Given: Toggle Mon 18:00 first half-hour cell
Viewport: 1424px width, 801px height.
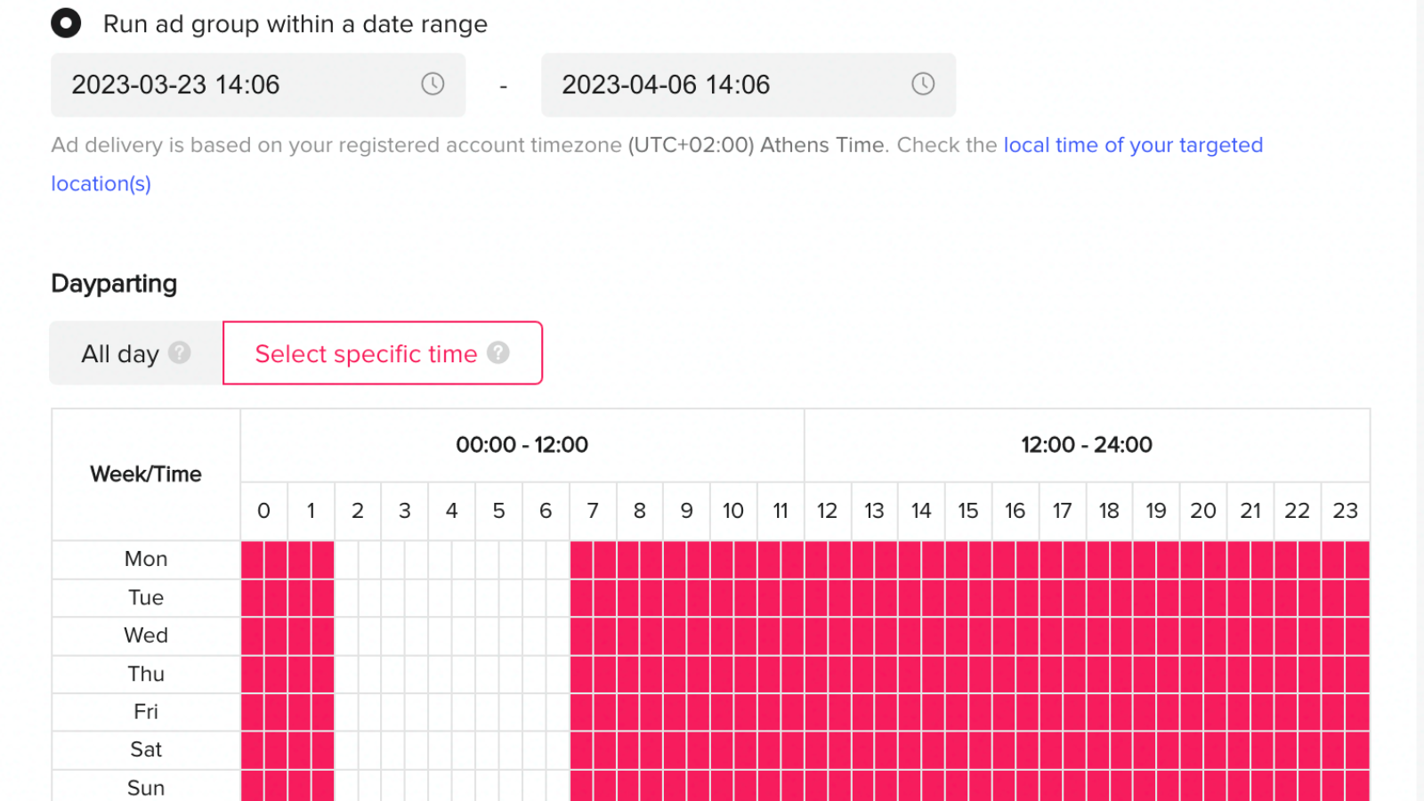Looking at the screenshot, I should (x=1098, y=560).
